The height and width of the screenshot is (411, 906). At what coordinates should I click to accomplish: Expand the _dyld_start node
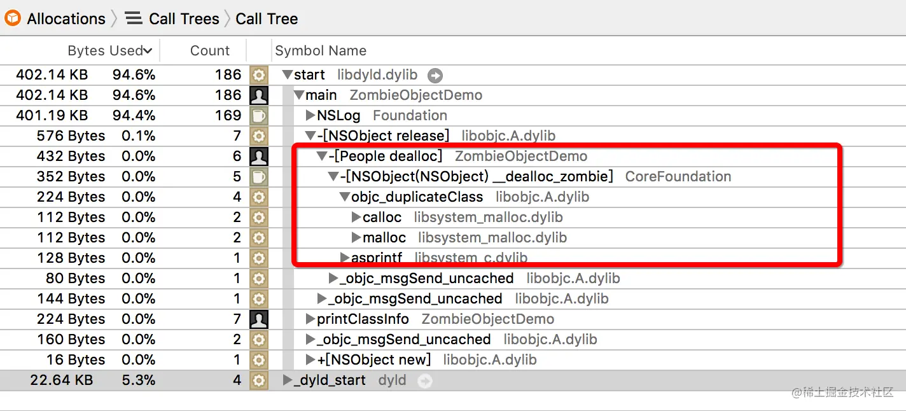click(x=288, y=380)
